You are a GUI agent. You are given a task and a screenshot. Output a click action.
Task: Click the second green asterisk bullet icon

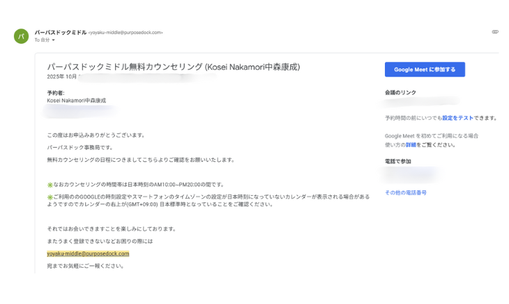click(x=50, y=197)
